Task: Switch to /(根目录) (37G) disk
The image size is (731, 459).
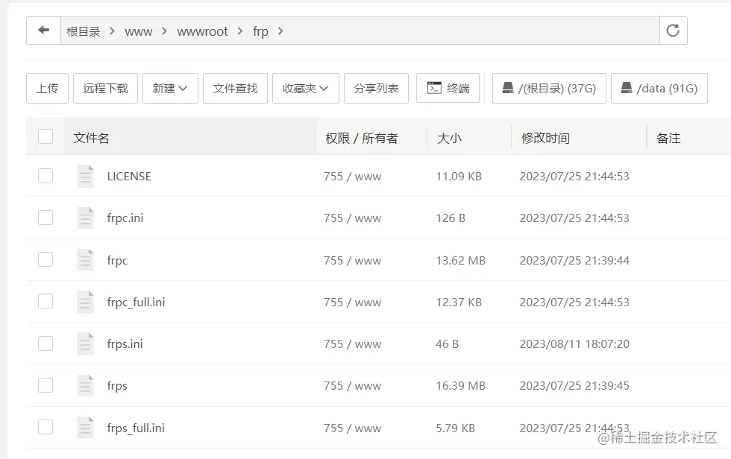Action: pyautogui.click(x=549, y=88)
